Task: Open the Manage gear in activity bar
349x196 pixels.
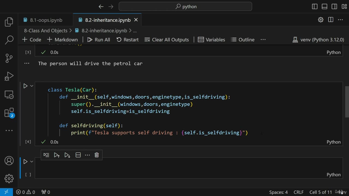Action: (9, 179)
